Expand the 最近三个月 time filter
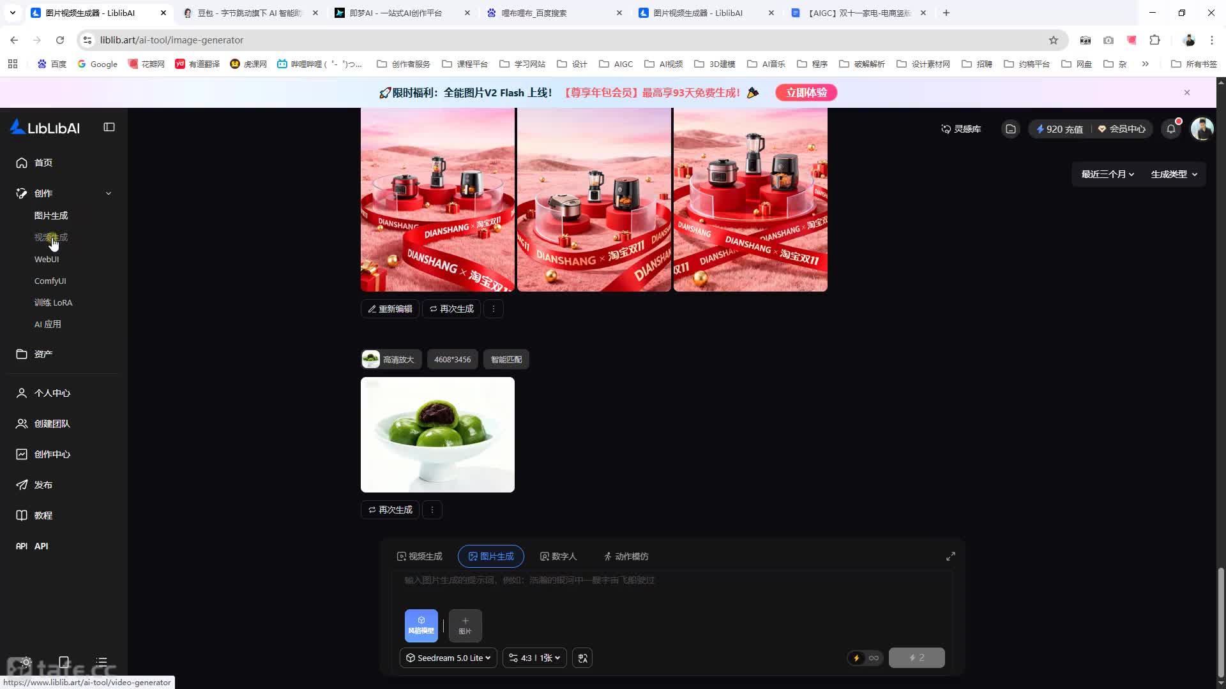 [x=1108, y=174]
